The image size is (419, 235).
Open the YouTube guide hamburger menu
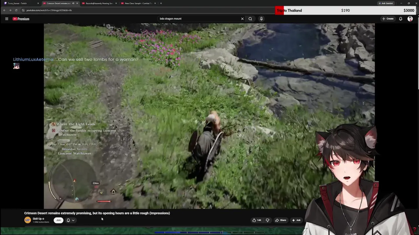pyautogui.click(x=7, y=19)
